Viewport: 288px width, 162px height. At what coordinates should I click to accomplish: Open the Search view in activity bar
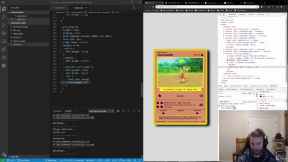coord(4,17)
